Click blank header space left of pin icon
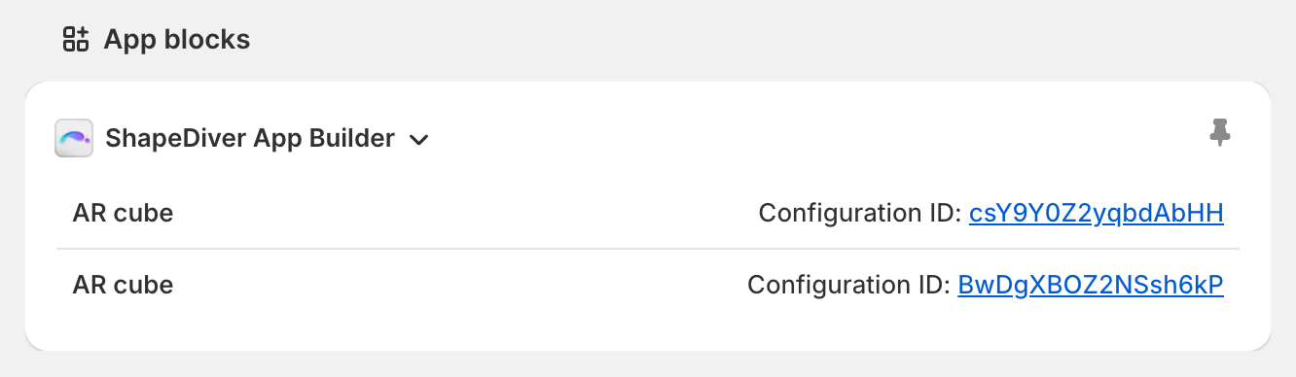Image resolution: width=1296 pixels, height=377 pixels. 817,138
